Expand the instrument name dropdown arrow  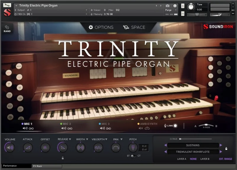coord(16,6)
